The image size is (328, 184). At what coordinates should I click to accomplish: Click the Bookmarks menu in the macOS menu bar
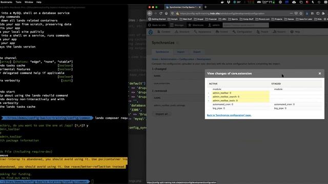click(6, 2)
